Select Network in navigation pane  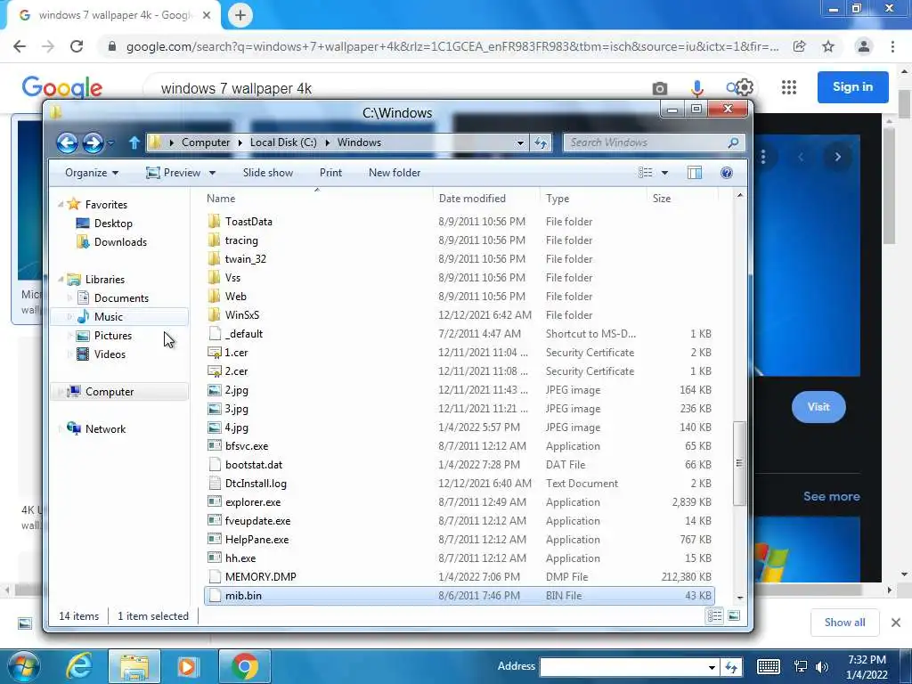click(x=105, y=429)
